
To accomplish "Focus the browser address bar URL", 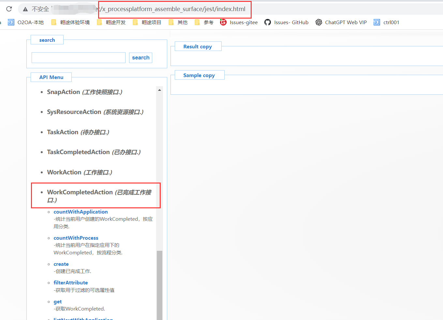I will click(174, 9).
